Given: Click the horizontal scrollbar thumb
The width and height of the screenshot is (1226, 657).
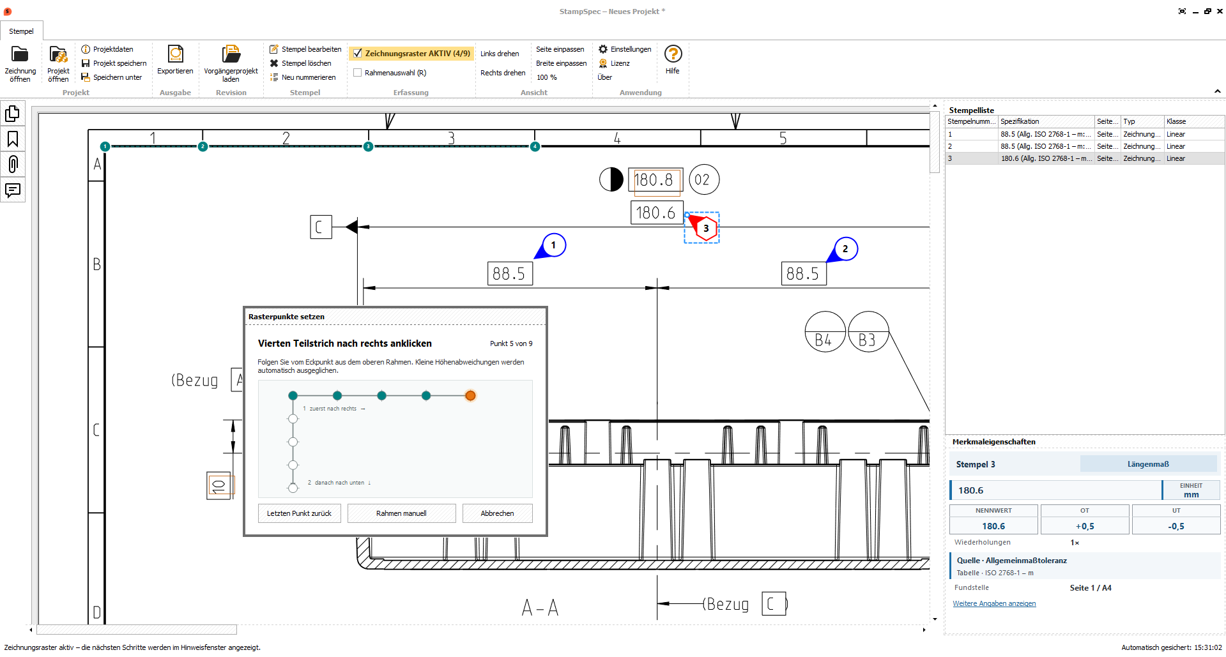Looking at the screenshot, I should 137,630.
